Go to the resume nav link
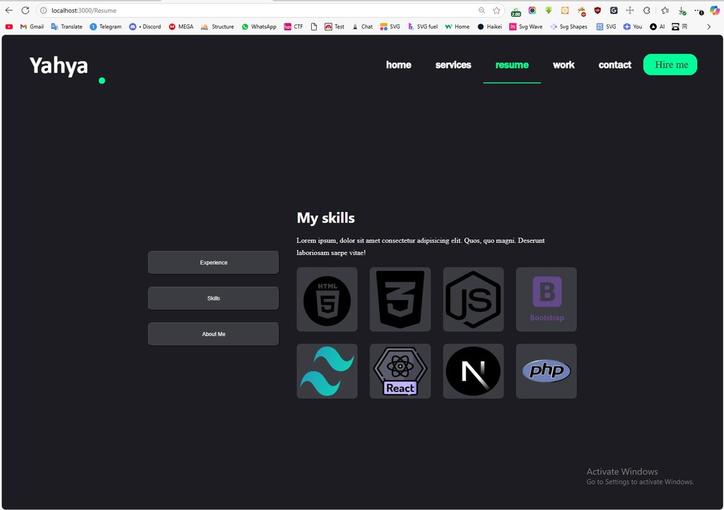This screenshot has width=724, height=510. coord(512,65)
